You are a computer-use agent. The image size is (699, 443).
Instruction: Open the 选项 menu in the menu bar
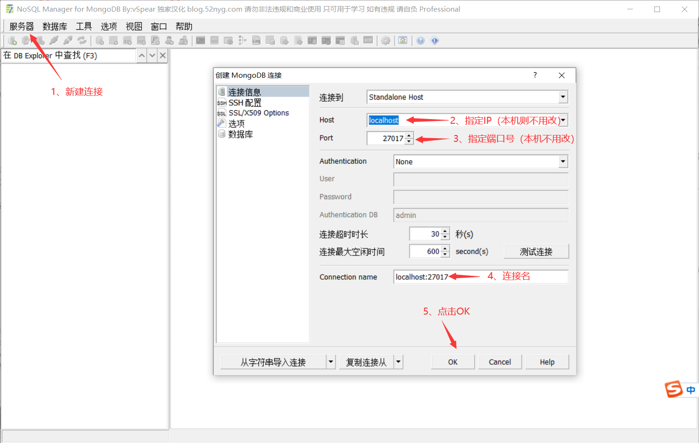109,27
